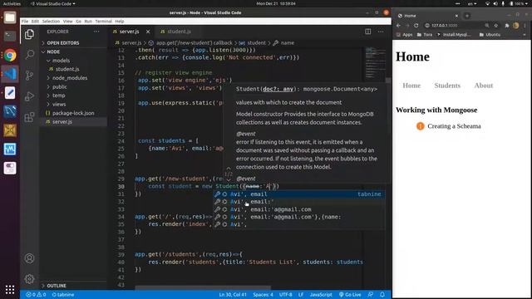Open Ubuntu bookmarks folder

click(490, 35)
